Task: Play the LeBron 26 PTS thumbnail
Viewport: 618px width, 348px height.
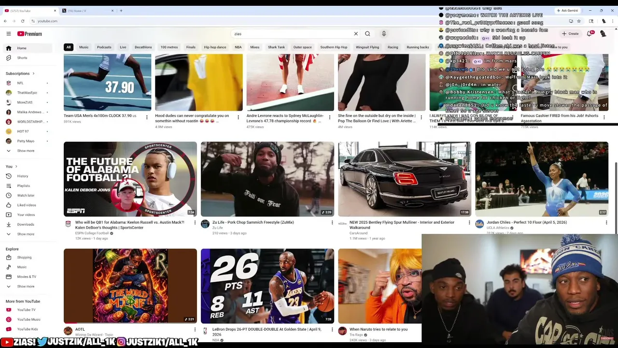Action: coord(267,286)
